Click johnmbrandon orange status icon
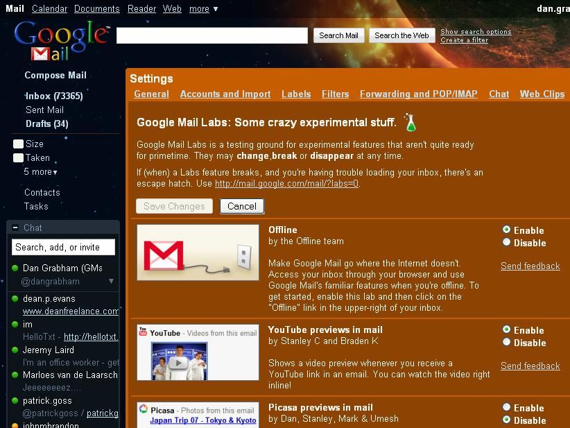Image resolution: width=570 pixels, height=428 pixels. [15, 425]
